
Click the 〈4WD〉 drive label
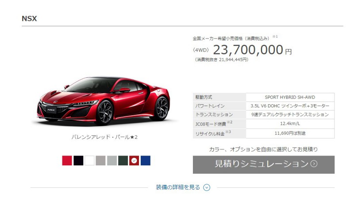point(201,50)
